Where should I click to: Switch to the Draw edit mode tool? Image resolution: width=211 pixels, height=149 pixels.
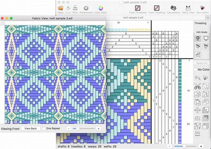point(206,47)
